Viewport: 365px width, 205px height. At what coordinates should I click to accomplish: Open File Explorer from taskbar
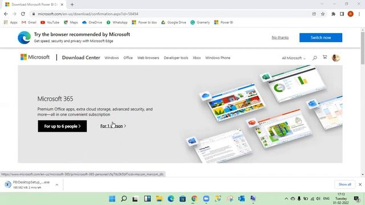pyautogui.click(x=159, y=199)
